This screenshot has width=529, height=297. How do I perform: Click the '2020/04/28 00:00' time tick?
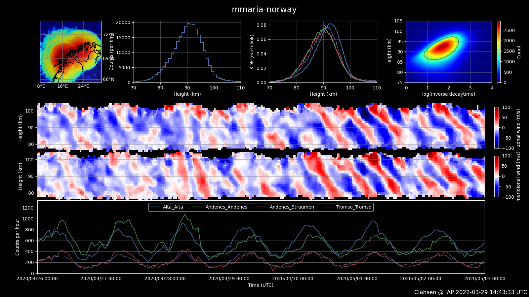click(x=165, y=279)
